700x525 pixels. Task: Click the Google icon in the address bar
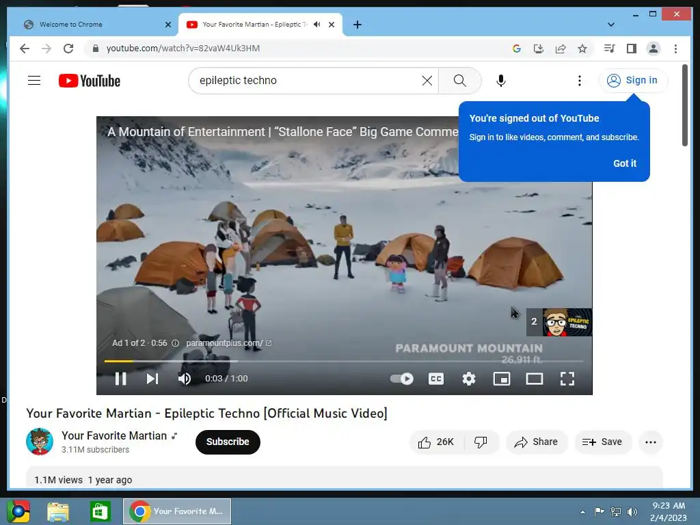pos(517,49)
